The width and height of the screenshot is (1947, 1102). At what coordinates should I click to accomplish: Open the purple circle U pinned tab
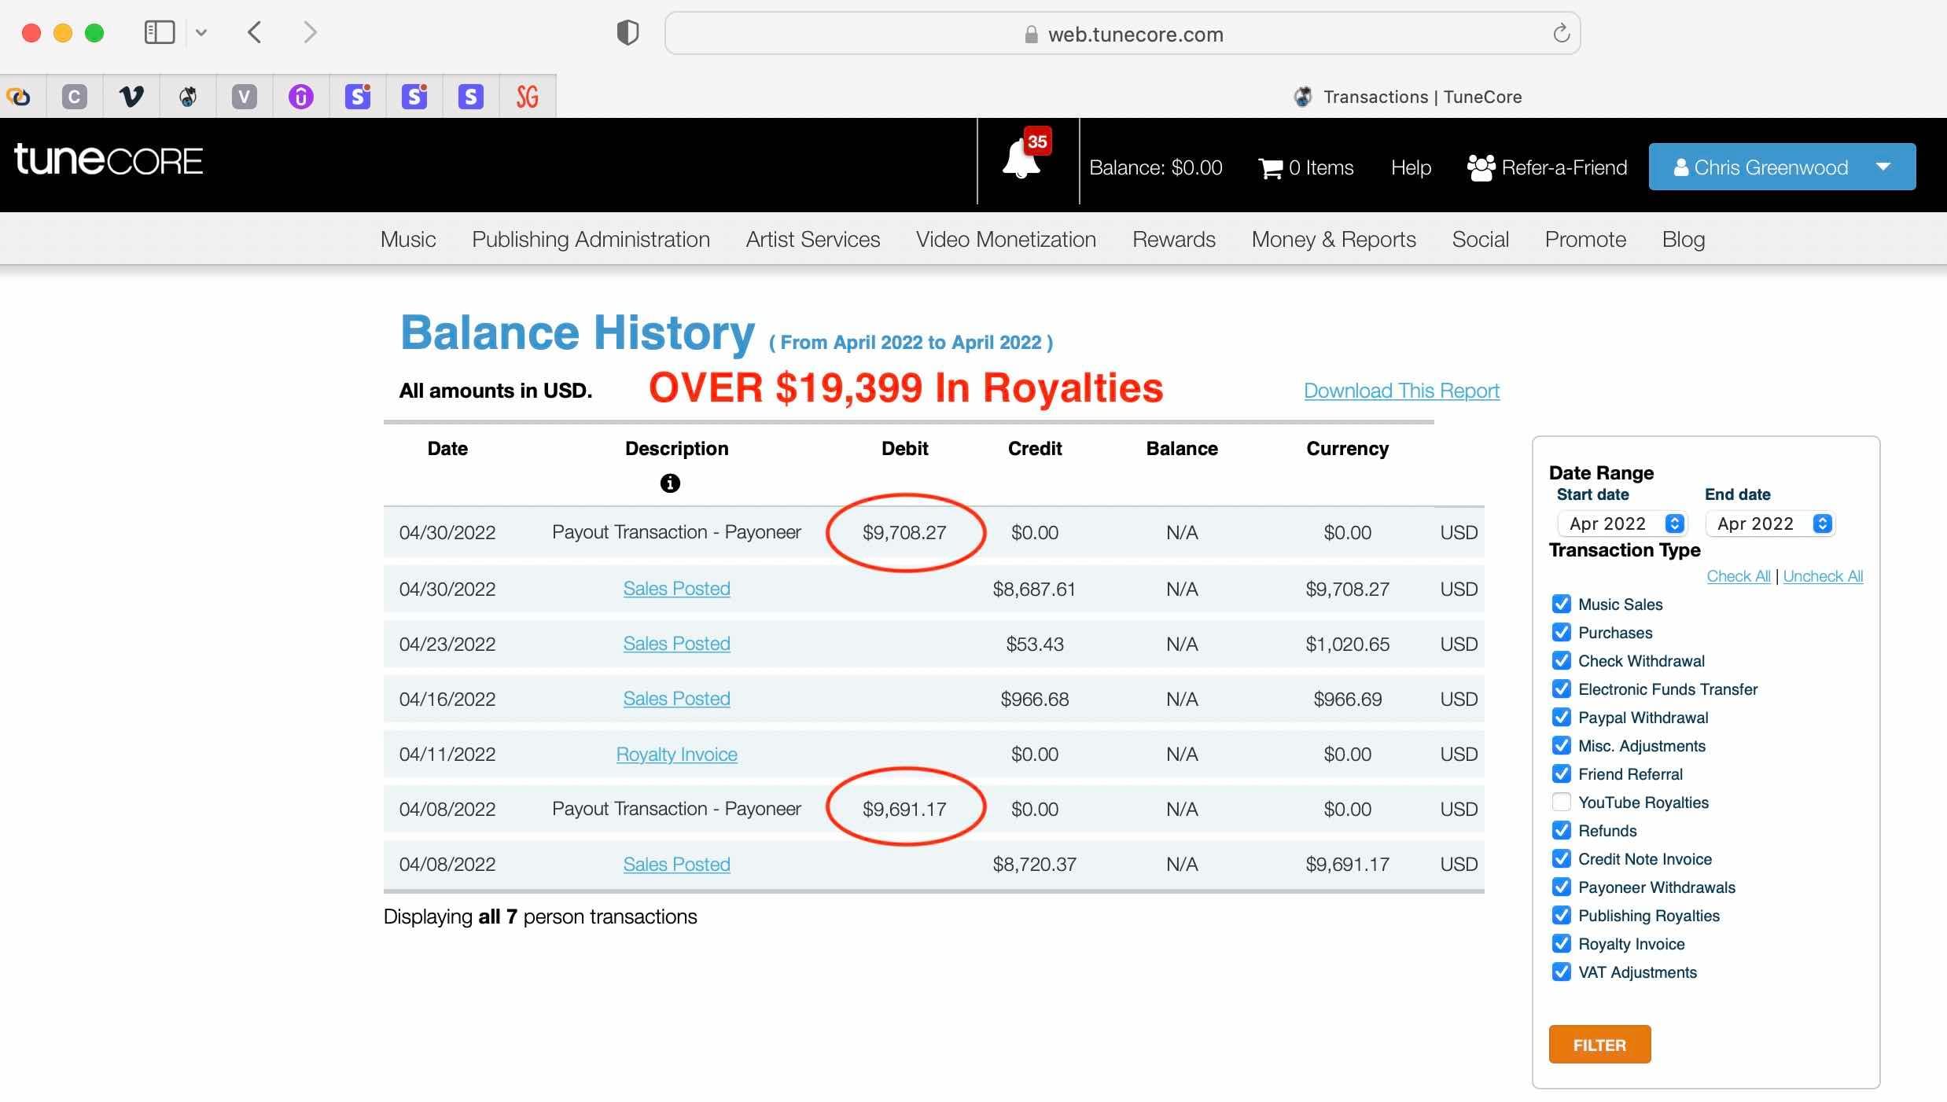pos(301,96)
